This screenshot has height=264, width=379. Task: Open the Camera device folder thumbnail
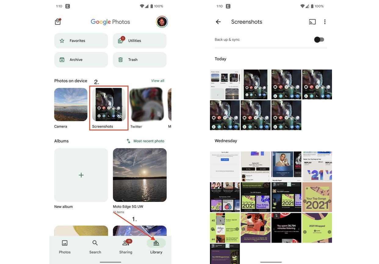[71, 105]
